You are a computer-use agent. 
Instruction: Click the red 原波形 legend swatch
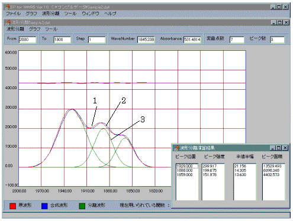pyautogui.click(x=13, y=206)
